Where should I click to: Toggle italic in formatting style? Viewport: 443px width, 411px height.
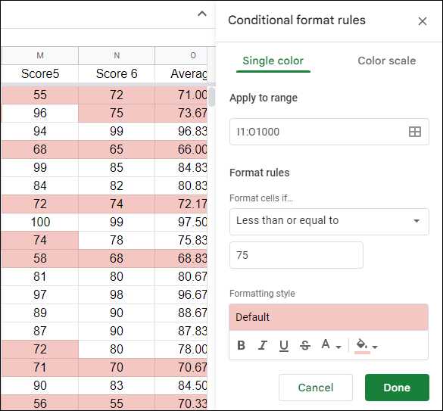coord(263,345)
